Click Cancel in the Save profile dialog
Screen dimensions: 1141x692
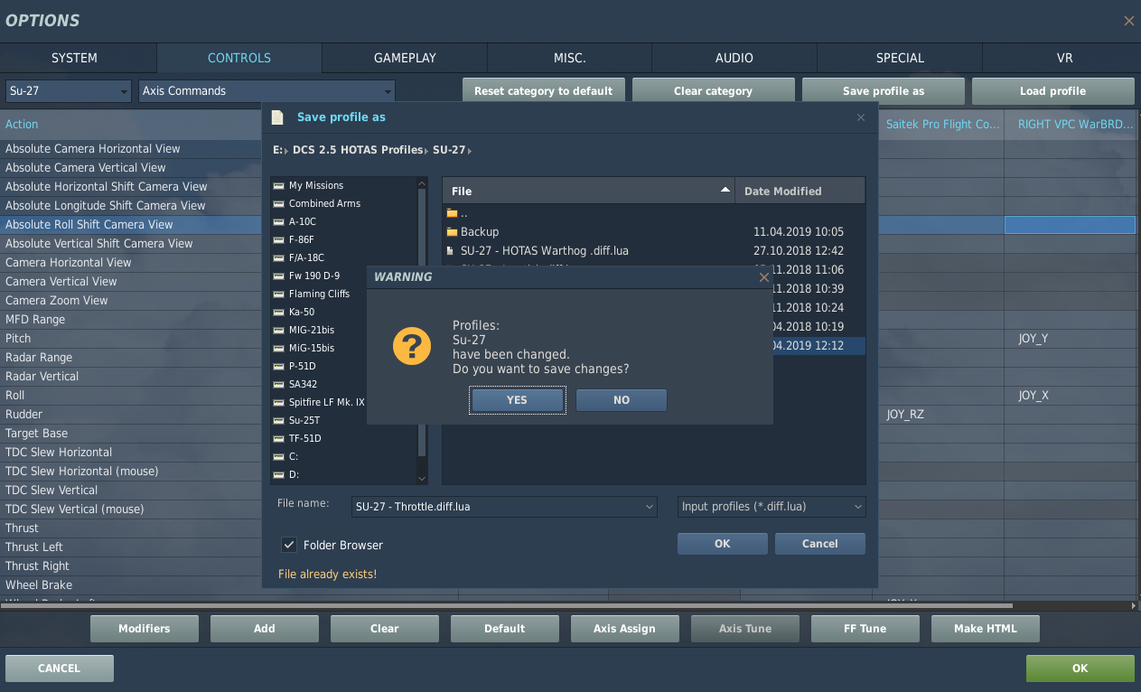coord(820,544)
